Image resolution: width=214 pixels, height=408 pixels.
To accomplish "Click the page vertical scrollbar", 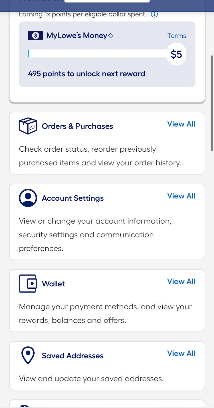I will point(212,103).
